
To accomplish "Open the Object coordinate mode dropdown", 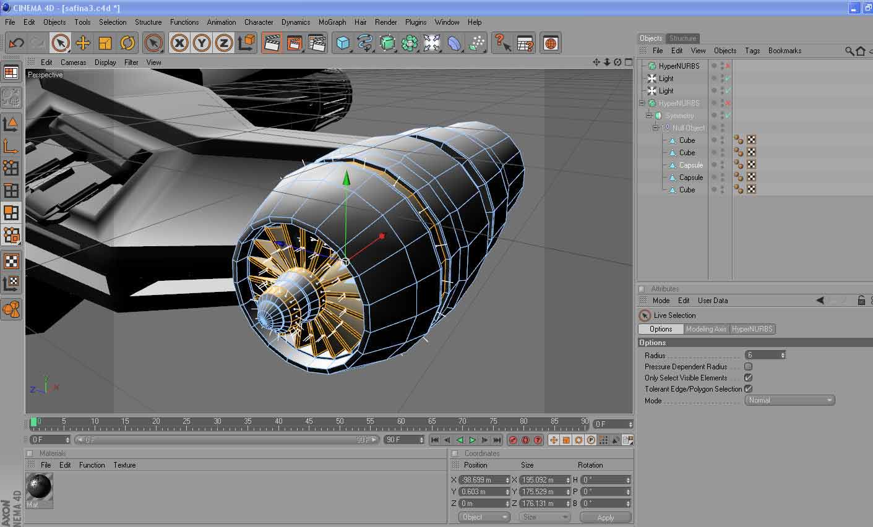I will 484,517.
